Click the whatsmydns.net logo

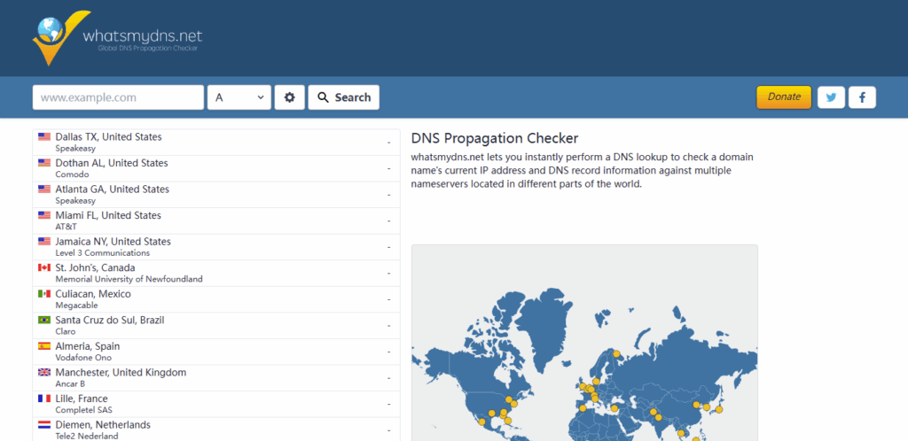coord(116,37)
